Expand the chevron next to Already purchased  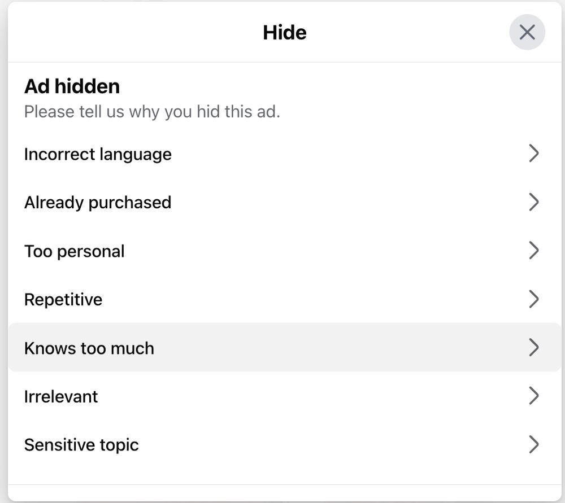[534, 202]
